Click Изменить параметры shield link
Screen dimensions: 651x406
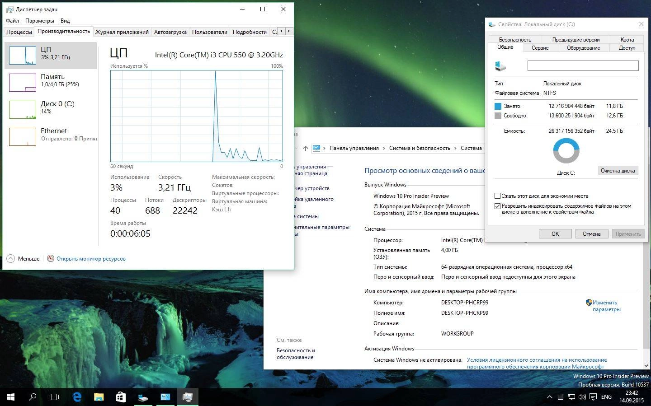click(606, 306)
